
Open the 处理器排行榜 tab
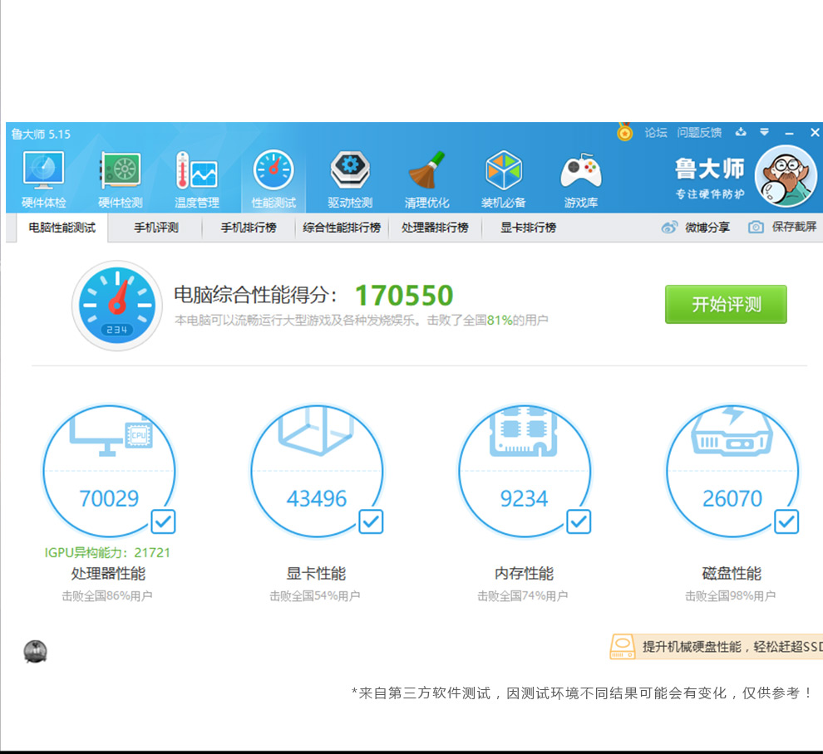click(435, 228)
